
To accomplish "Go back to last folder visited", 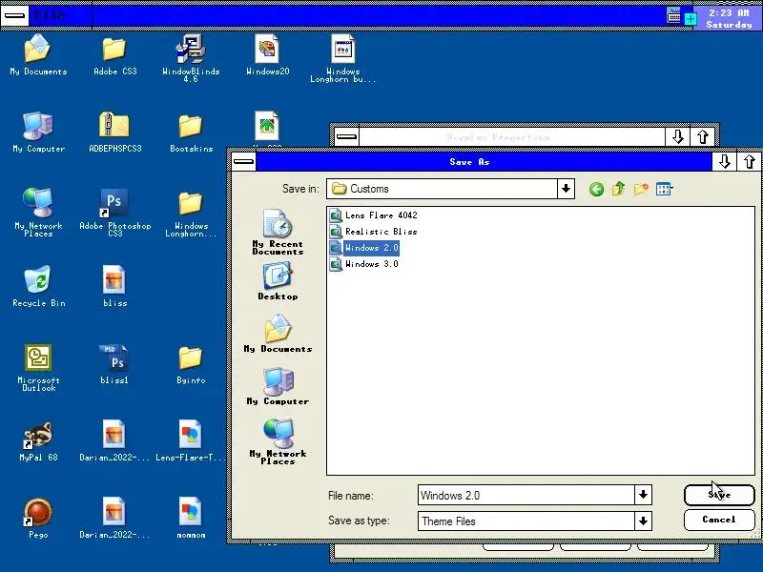I will 597,189.
